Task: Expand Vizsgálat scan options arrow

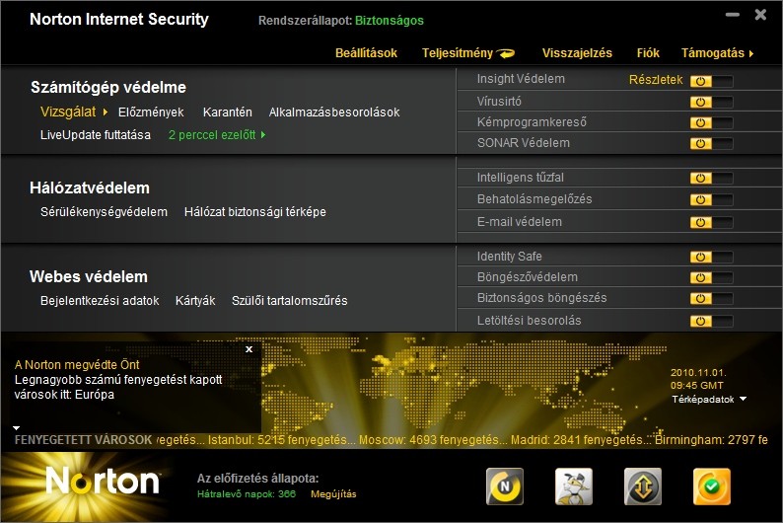Action: [105, 112]
